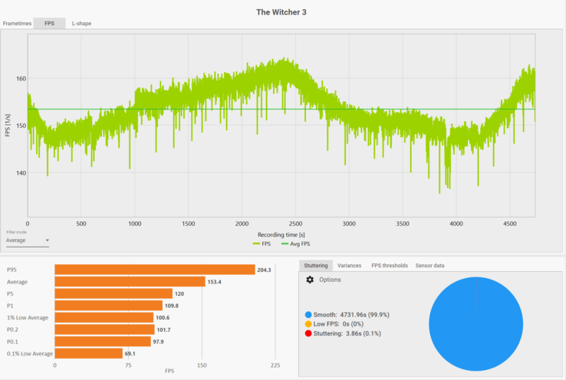Open the Options gear icon

310,280
